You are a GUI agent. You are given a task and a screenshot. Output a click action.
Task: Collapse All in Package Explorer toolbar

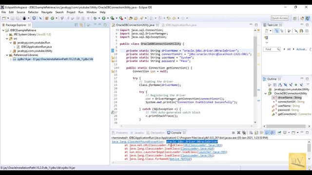click(x=76, y=25)
